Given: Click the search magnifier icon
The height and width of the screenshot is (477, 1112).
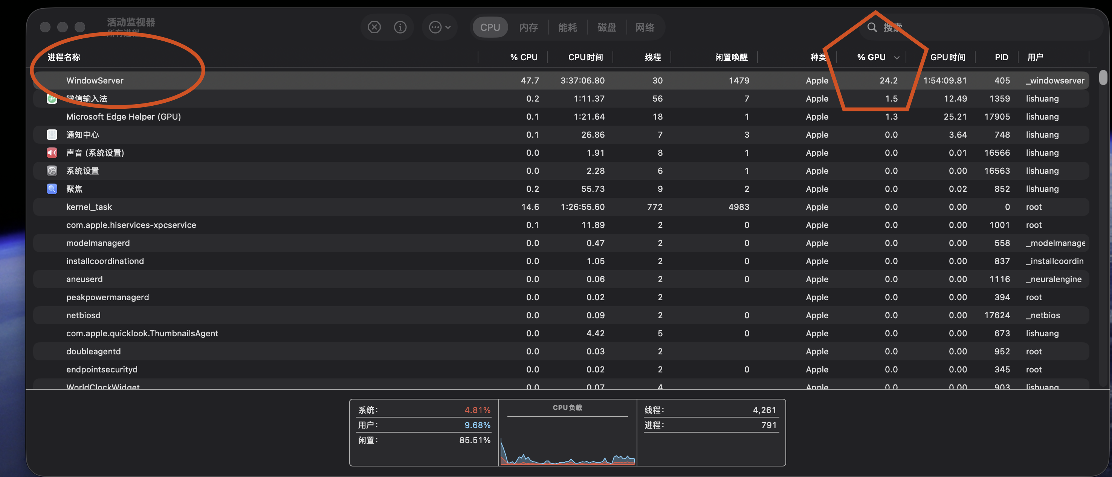Looking at the screenshot, I should [872, 27].
